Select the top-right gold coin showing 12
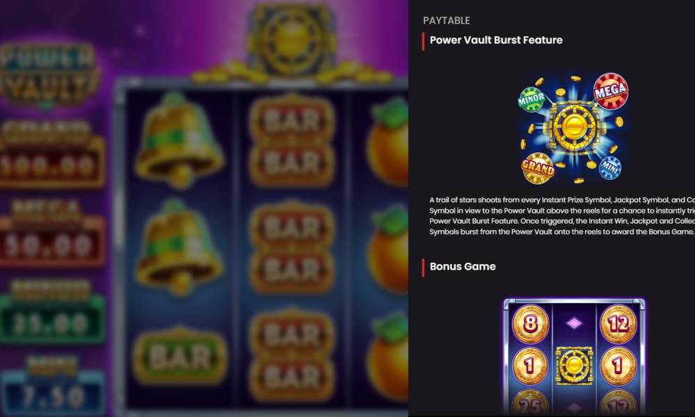 [x=618, y=324]
